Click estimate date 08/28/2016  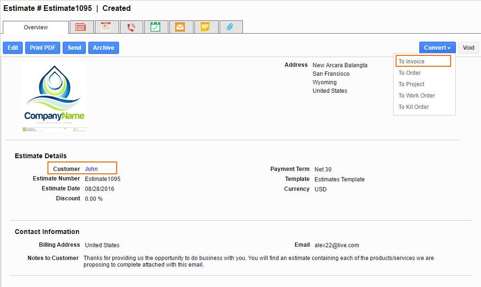(x=100, y=189)
